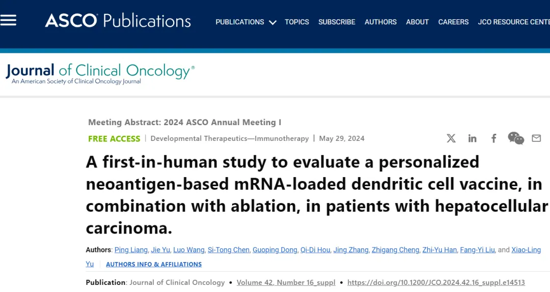Image resolution: width=550 pixels, height=292 pixels.
Task: Open the About navigation item
Action: (418, 22)
